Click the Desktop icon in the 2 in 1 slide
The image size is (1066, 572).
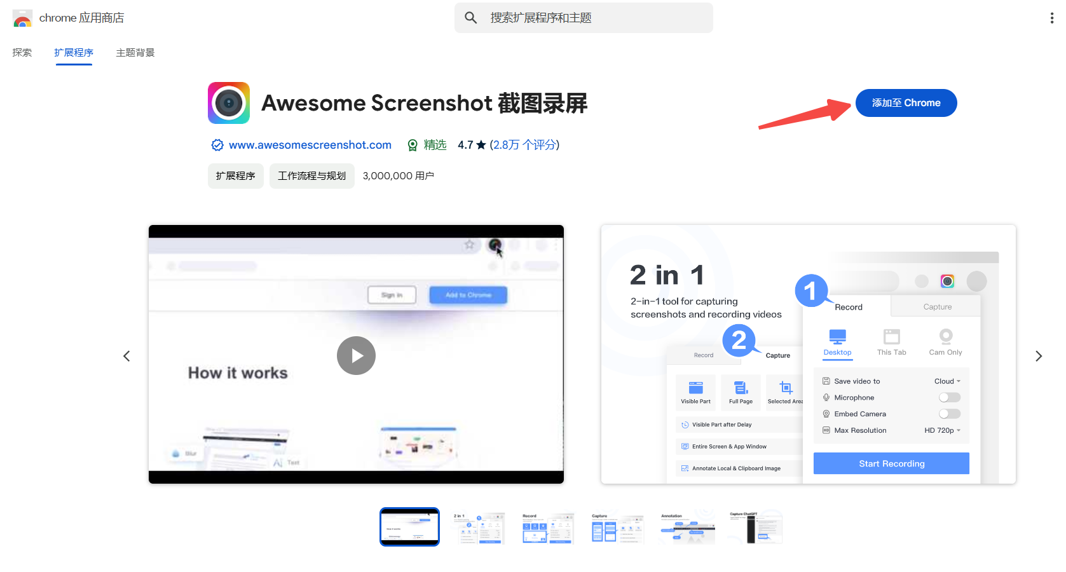coord(837,336)
